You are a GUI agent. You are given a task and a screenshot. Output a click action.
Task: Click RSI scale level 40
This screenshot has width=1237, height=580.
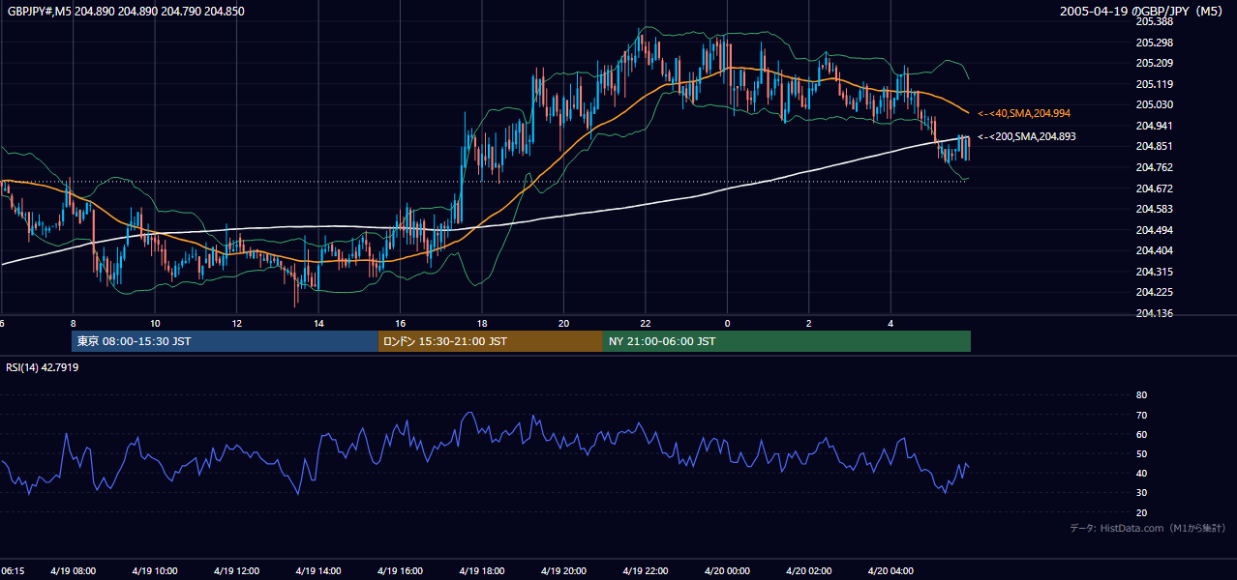tap(1141, 474)
